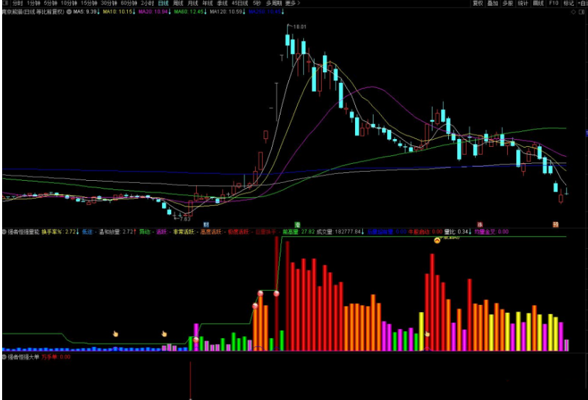588x400 pixels.
Task: Select the 45日线 period tab
Action: click(239, 3)
